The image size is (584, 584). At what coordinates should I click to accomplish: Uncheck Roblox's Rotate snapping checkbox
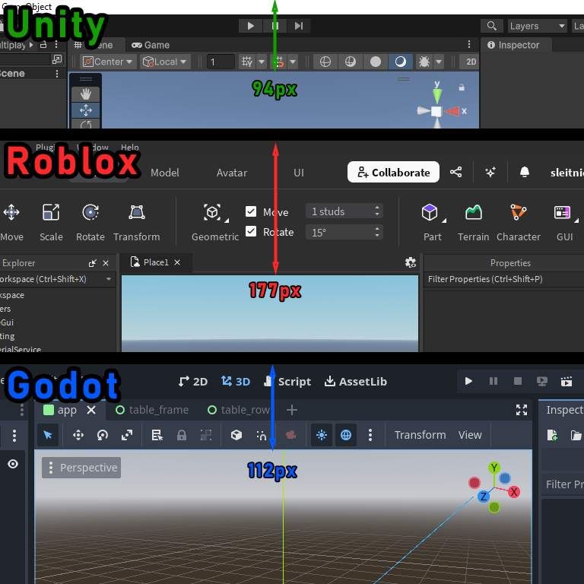(251, 232)
